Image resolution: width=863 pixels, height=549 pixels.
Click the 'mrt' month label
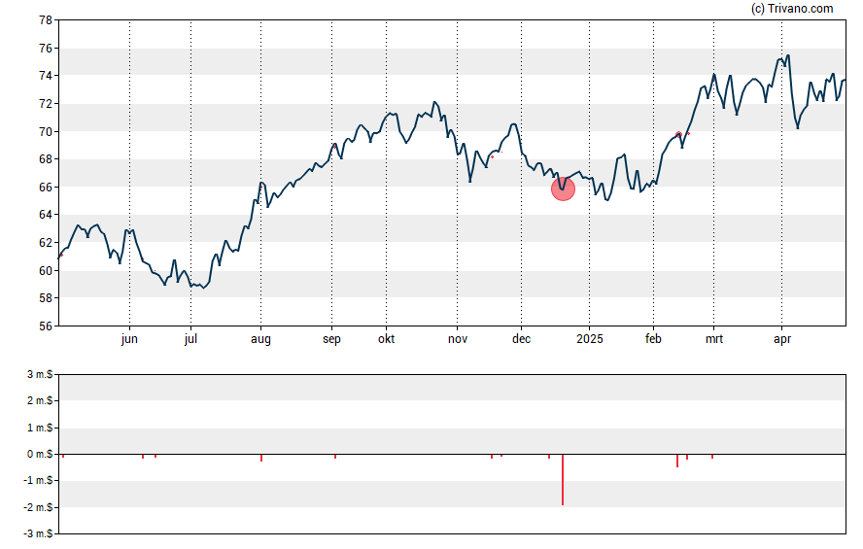(x=714, y=339)
